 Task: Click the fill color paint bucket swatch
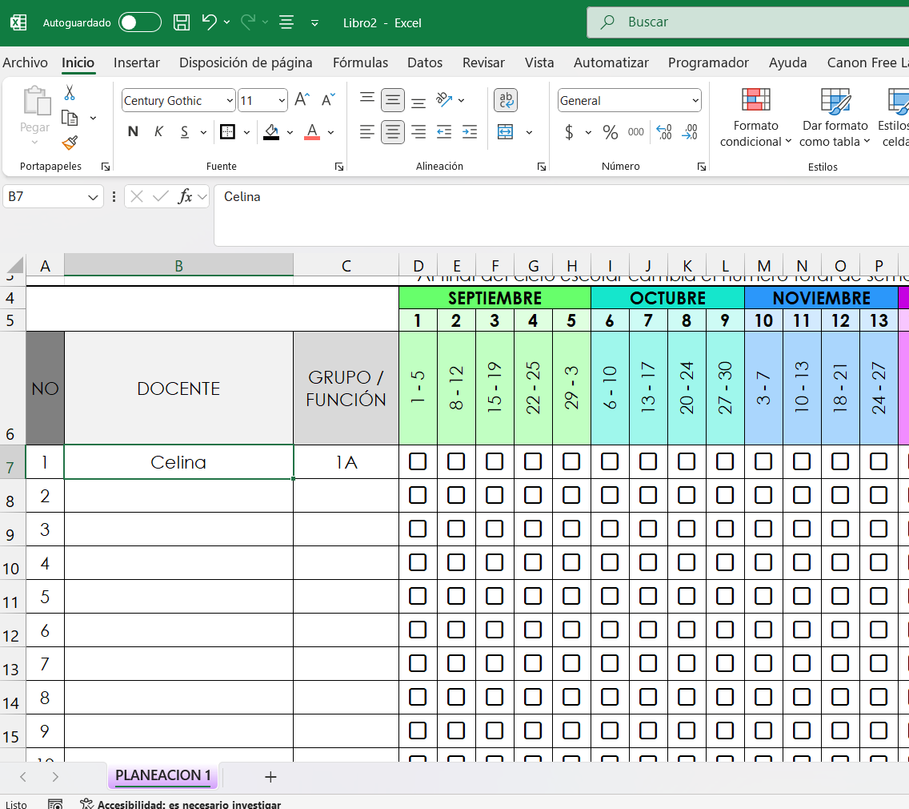pos(271,132)
